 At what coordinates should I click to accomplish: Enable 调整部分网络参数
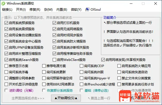click(x=6, y=78)
